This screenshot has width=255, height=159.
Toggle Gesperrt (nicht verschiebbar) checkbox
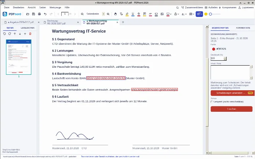tap(212, 102)
